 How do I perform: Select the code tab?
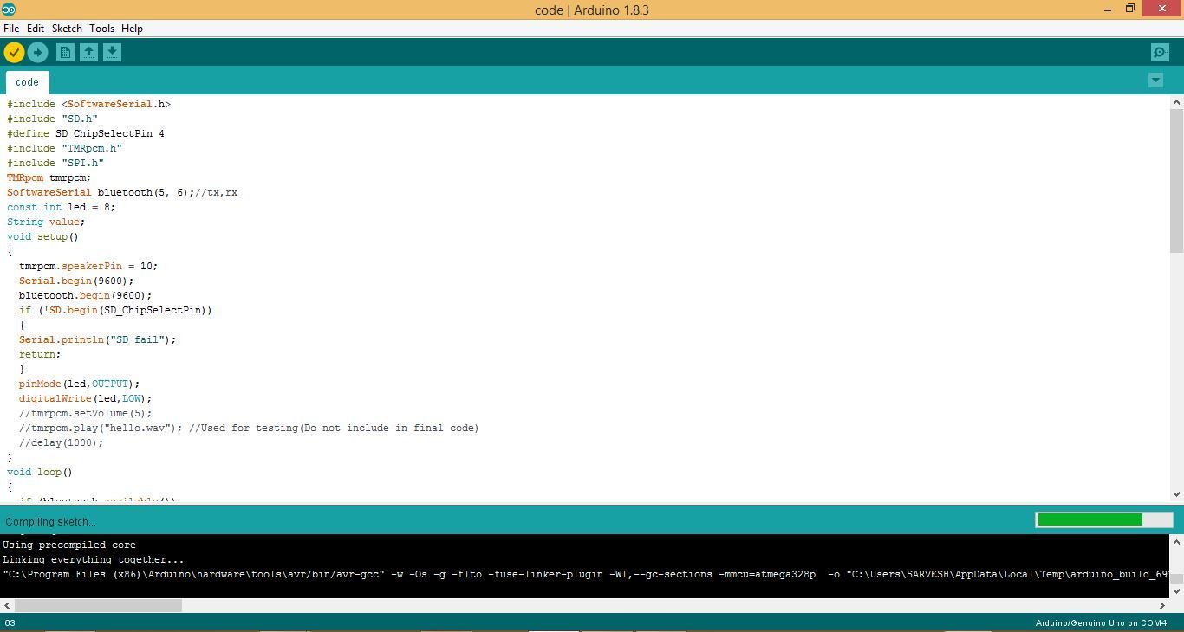(x=26, y=81)
